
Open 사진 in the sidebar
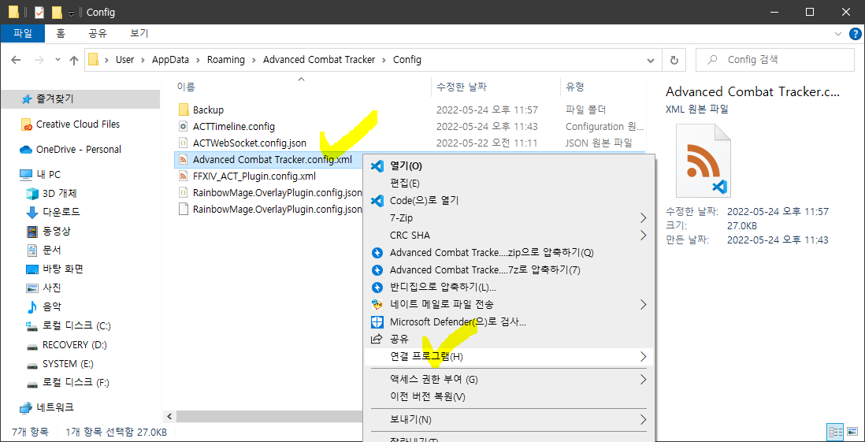pyautogui.click(x=52, y=288)
